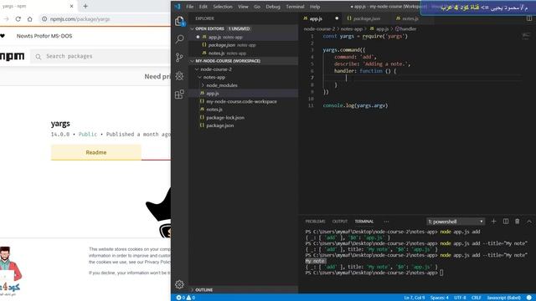The image size is (536, 301).
Task: Open the Source Control view icon
Action: click(x=179, y=58)
